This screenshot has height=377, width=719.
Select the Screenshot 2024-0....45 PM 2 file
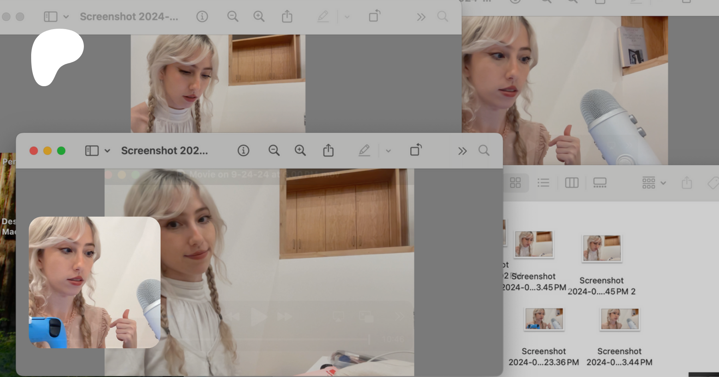[x=602, y=248]
